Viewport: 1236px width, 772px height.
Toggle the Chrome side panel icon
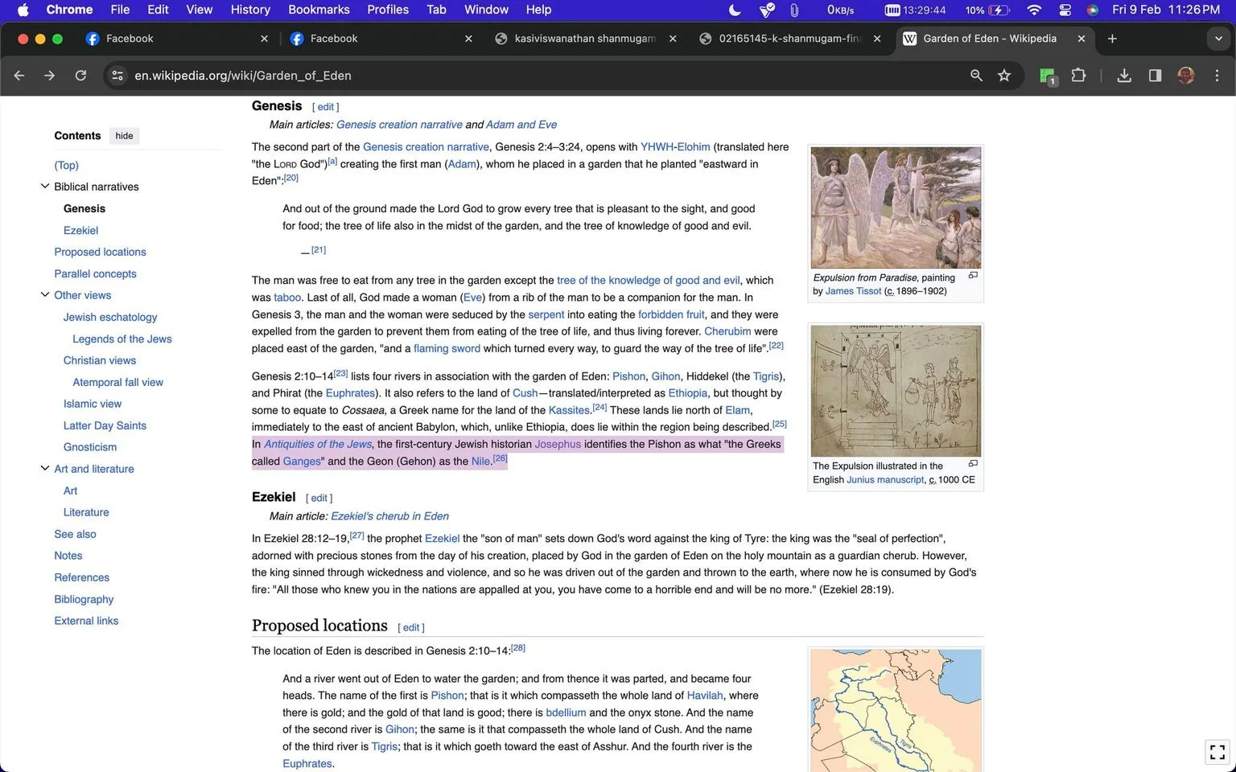pyautogui.click(x=1155, y=76)
